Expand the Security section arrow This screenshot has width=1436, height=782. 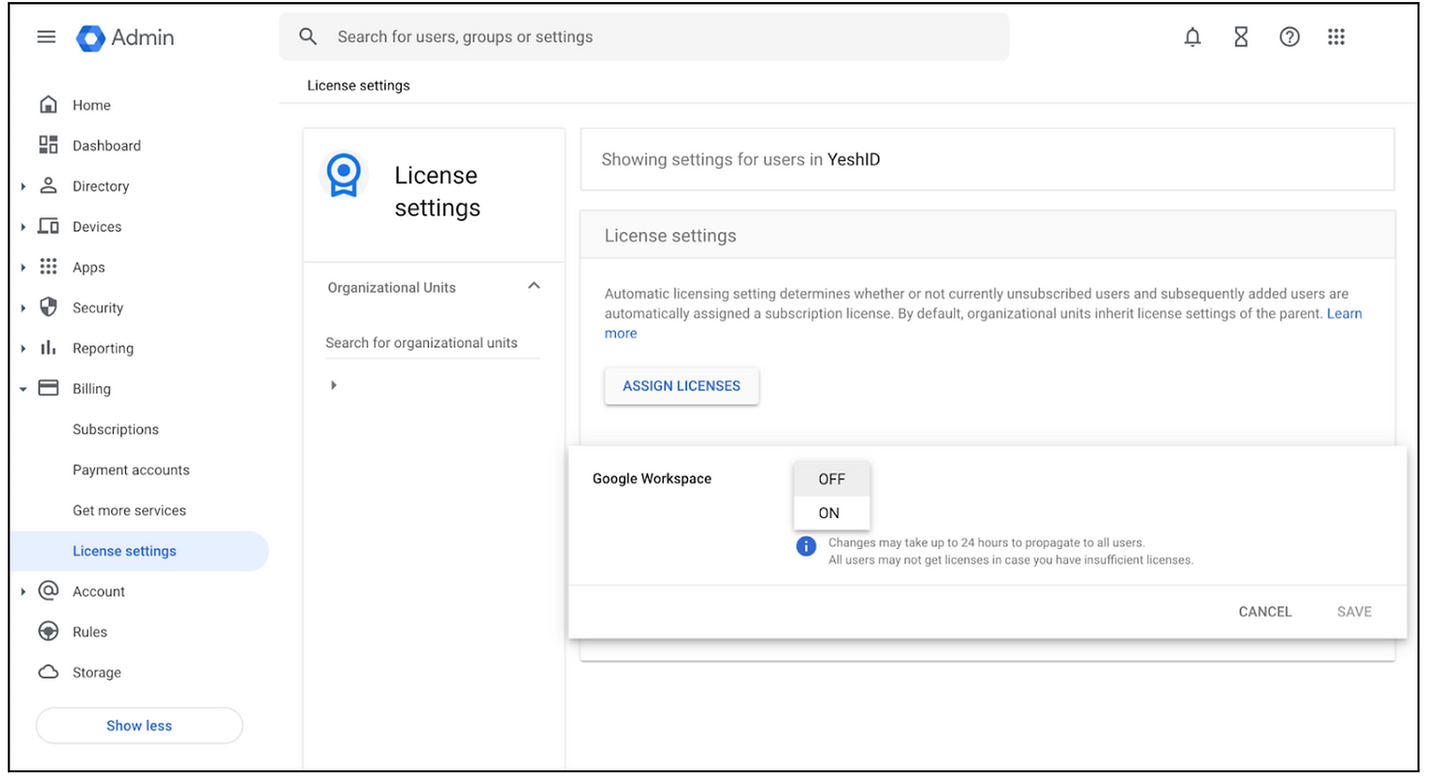(x=23, y=309)
